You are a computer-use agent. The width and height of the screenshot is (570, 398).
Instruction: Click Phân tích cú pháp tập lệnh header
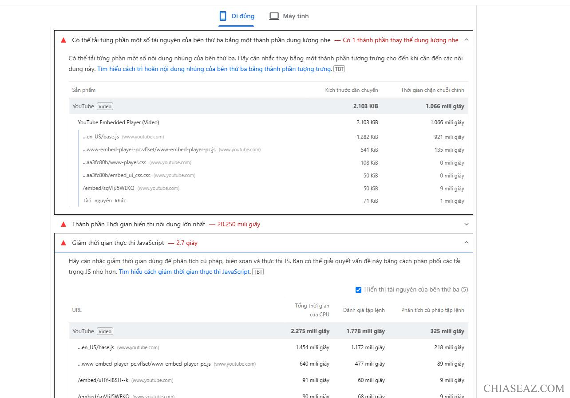tap(433, 310)
